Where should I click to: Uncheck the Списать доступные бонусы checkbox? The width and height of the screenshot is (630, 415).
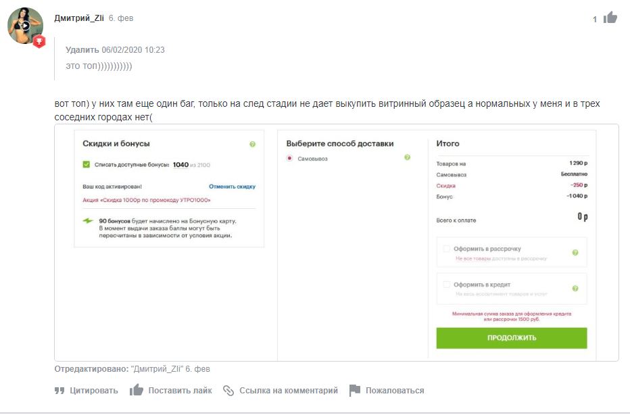[87, 164]
